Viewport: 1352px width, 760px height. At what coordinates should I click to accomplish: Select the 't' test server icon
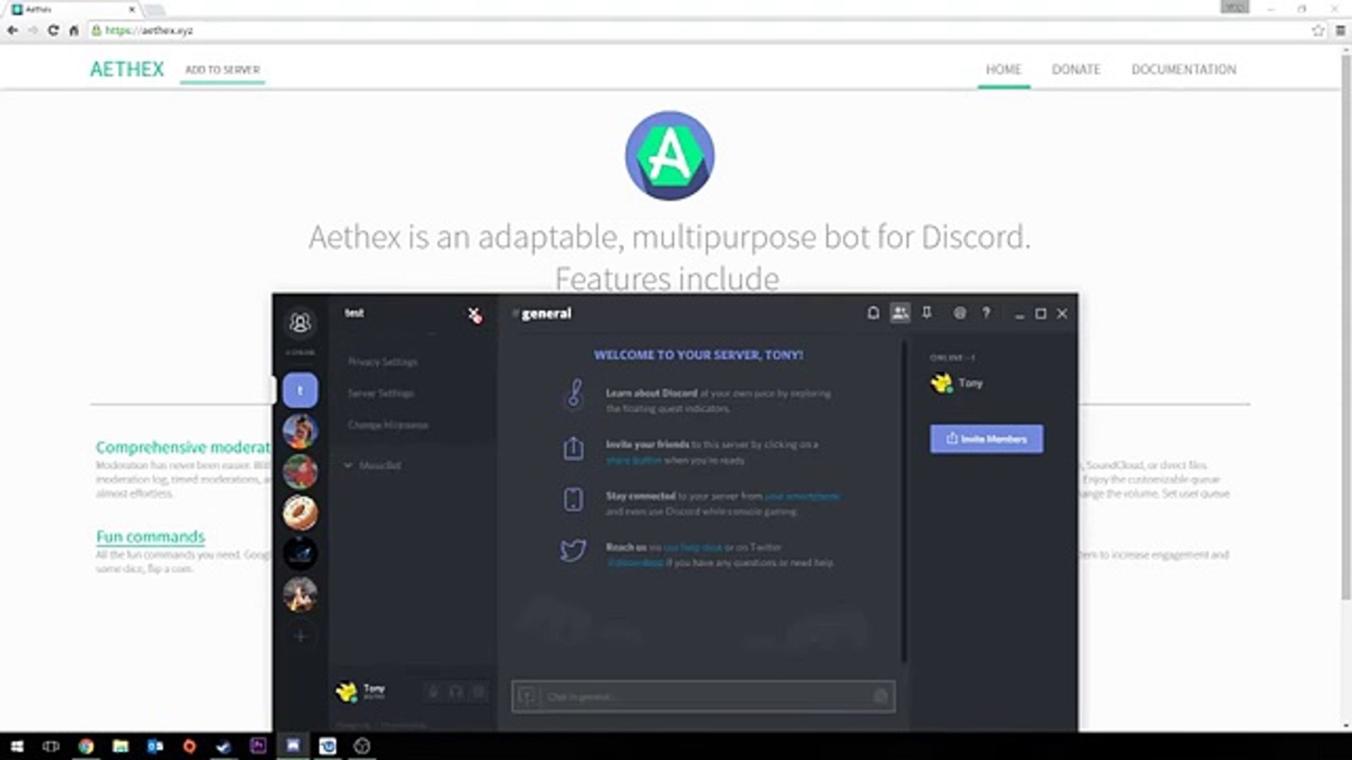300,391
